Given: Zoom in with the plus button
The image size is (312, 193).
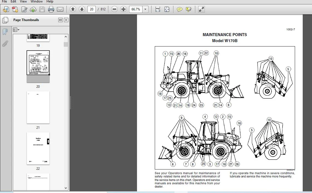Looking at the screenshot, I should 123,9.
